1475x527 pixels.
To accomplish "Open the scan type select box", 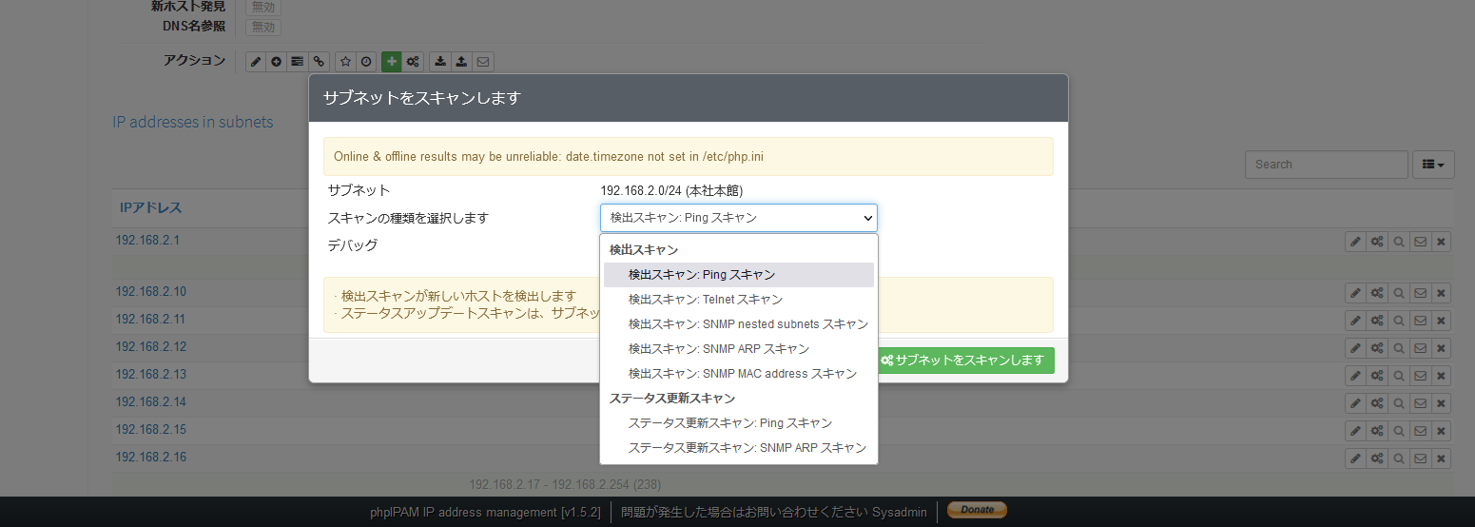I will tap(738, 218).
